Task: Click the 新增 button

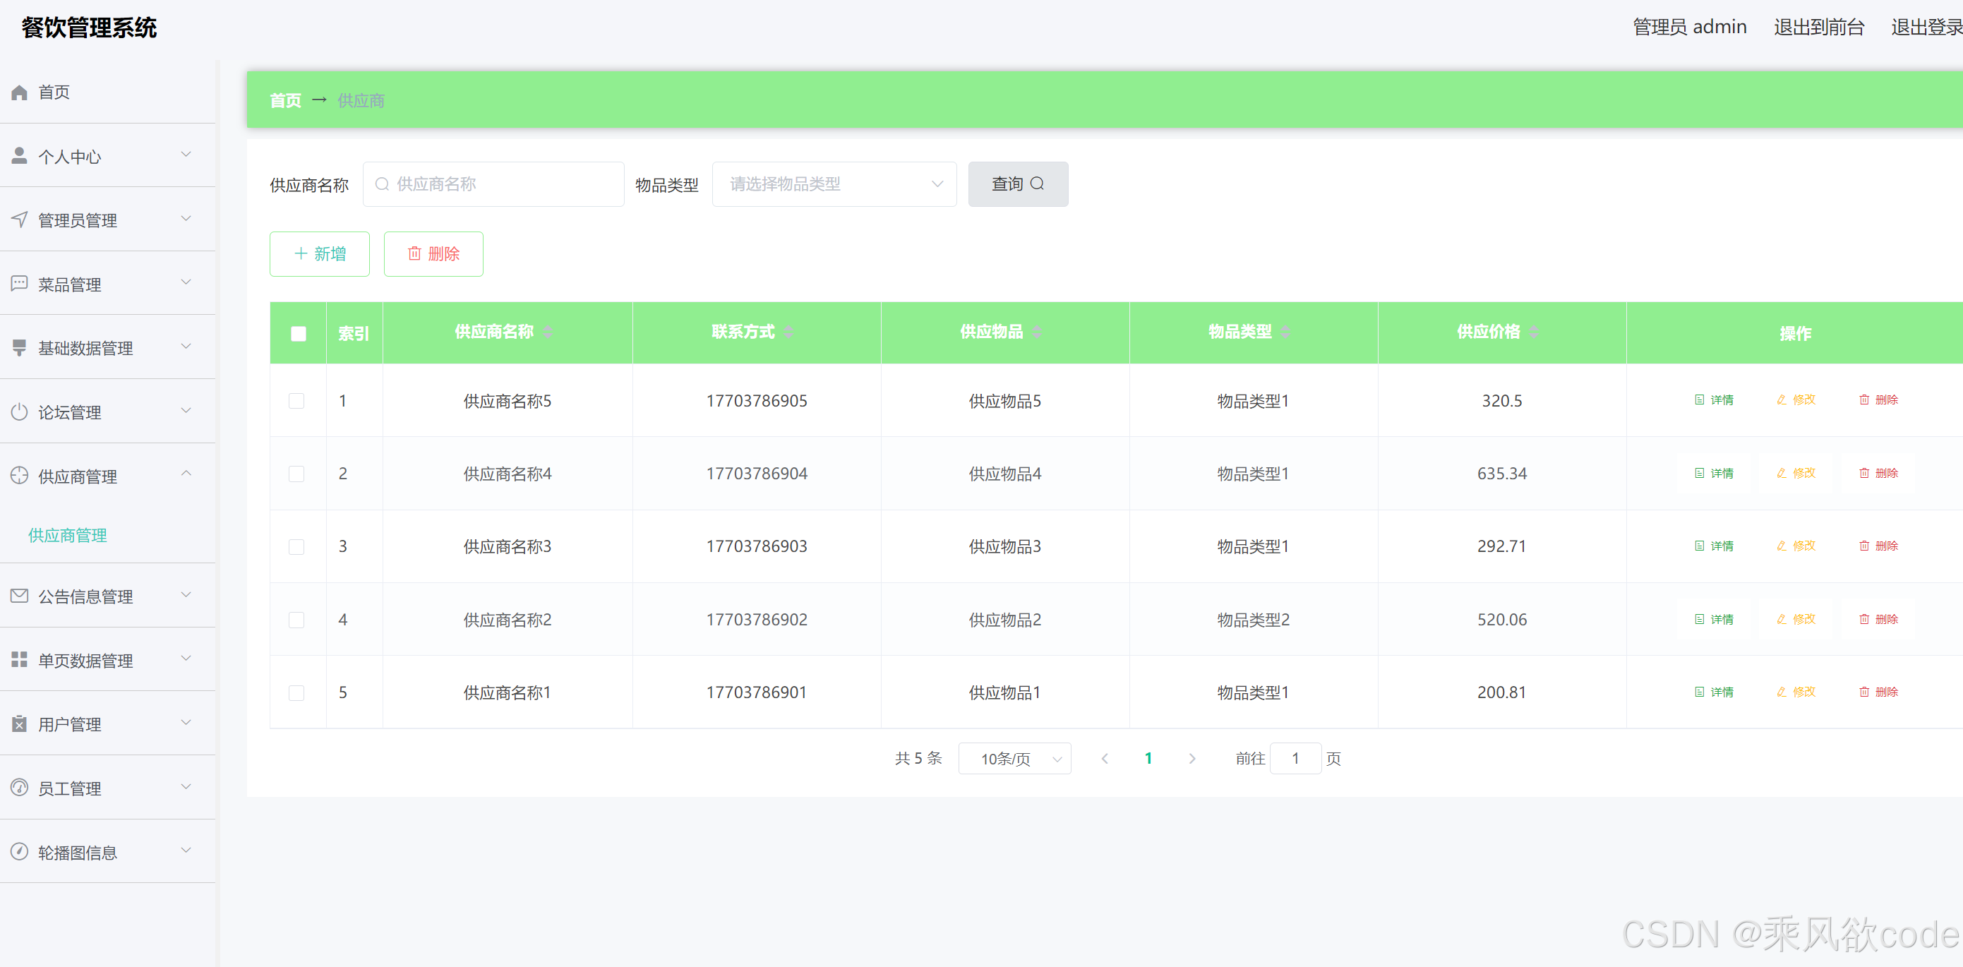Action: click(x=319, y=254)
